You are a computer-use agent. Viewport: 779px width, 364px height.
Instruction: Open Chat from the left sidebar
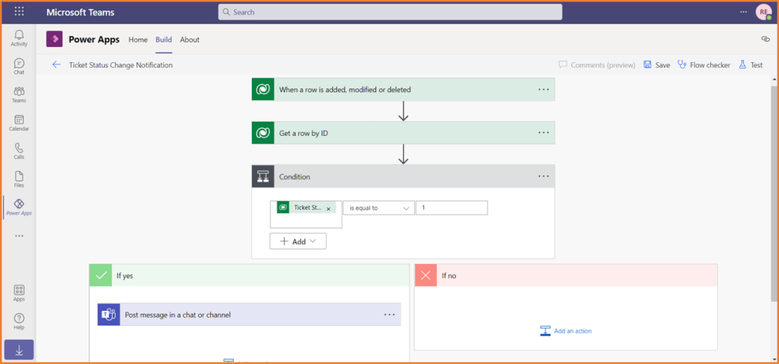(19, 67)
